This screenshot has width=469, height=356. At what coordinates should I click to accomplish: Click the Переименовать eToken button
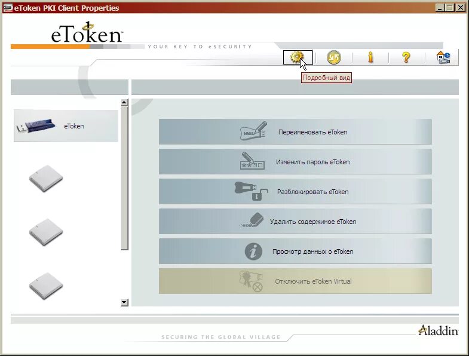(295, 132)
